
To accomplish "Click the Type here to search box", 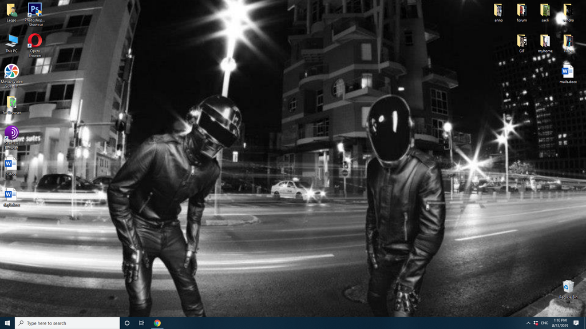I will point(68,323).
